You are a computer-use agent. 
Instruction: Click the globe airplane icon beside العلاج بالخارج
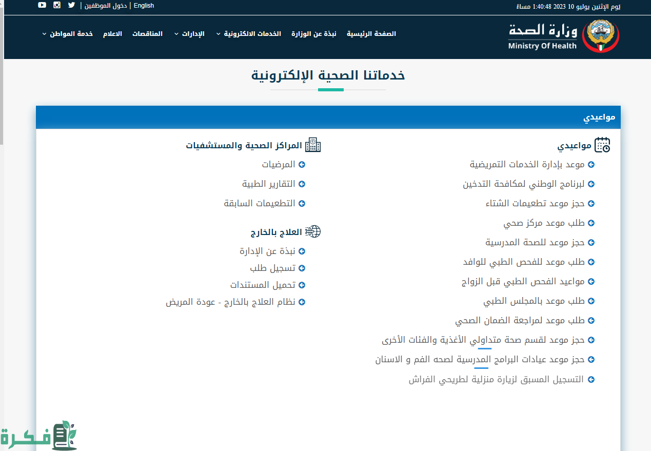coord(313,232)
